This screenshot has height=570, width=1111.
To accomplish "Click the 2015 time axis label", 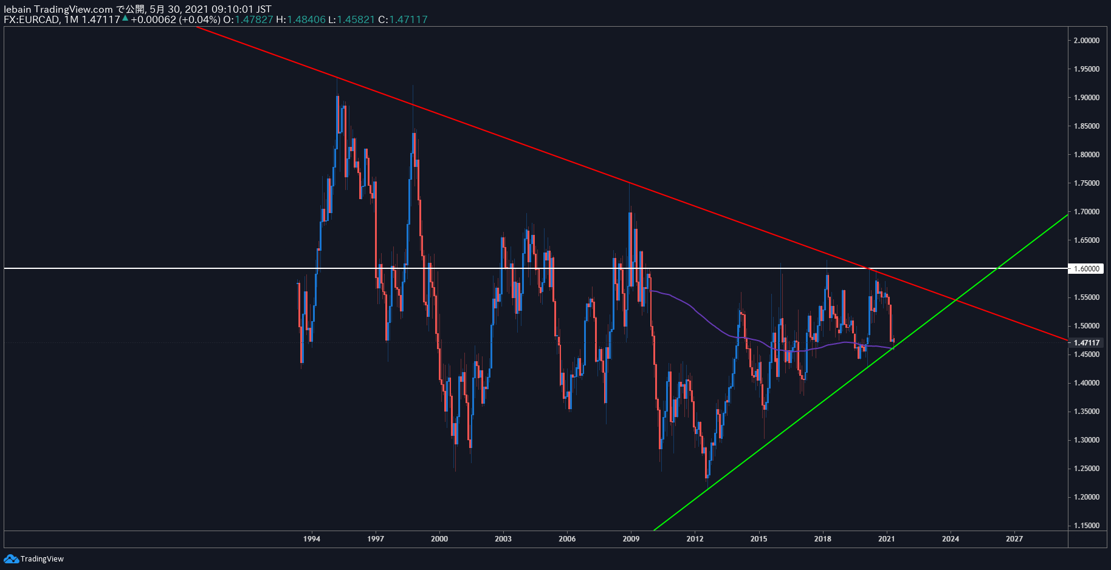I will click(758, 539).
